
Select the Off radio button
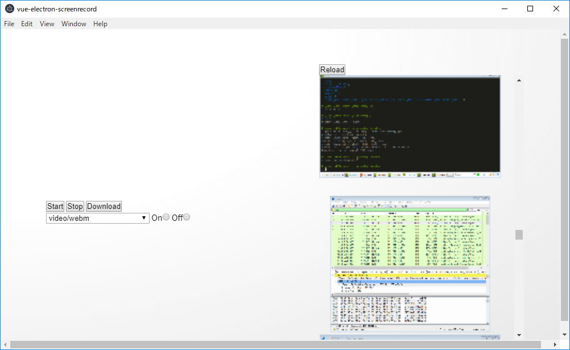tap(187, 217)
